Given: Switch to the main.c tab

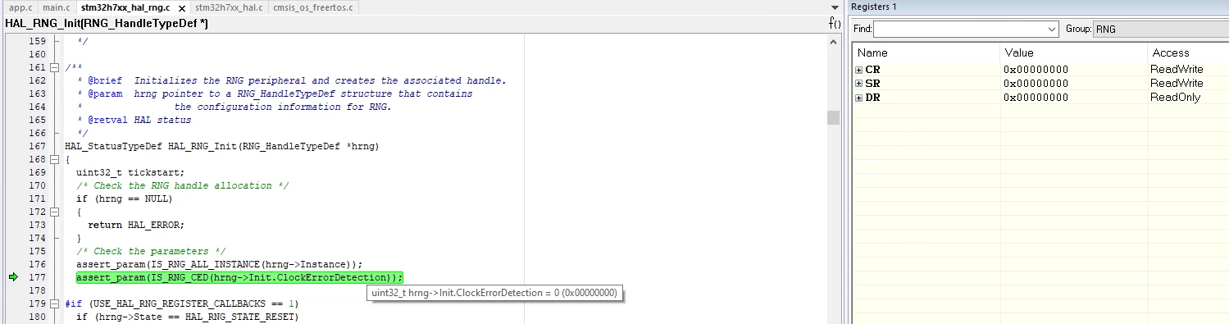Looking at the screenshot, I should pos(57,7).
